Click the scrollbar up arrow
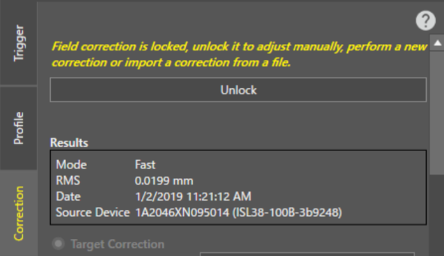 437,43
